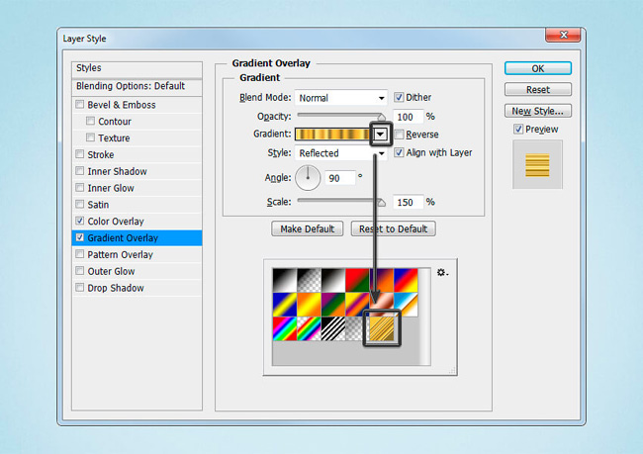Open the gradient picker gear menu

[x=442, y=272]
